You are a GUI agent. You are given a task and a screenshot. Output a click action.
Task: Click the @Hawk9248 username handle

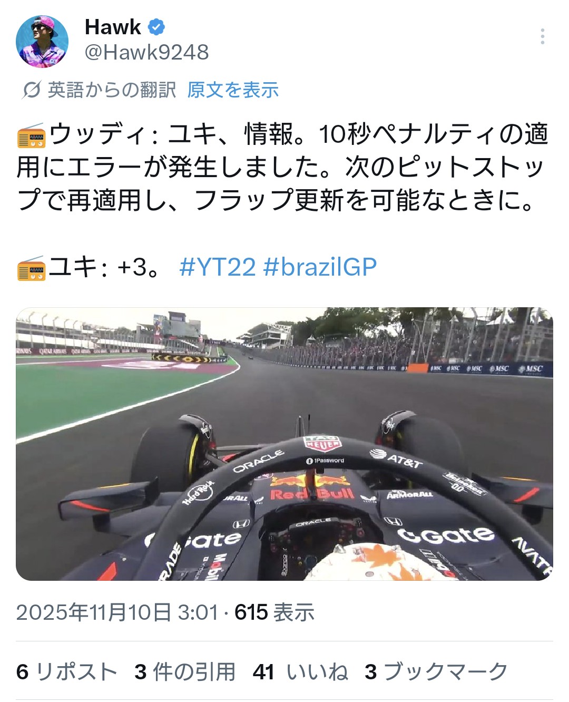click(146, 52)
